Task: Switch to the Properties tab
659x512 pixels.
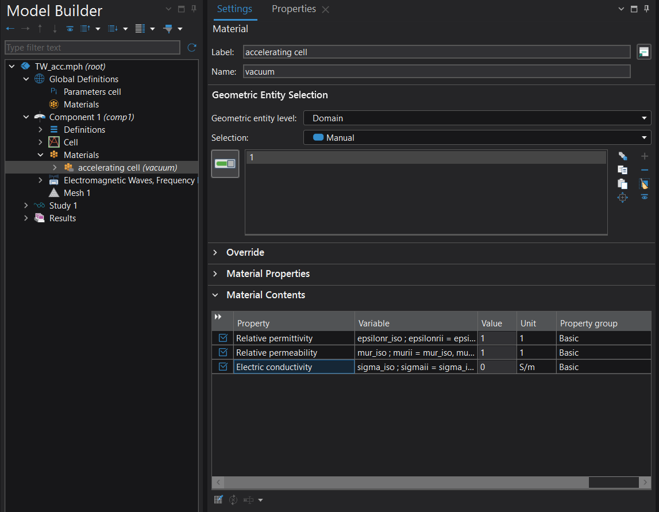Action: (x=294, y=9)
